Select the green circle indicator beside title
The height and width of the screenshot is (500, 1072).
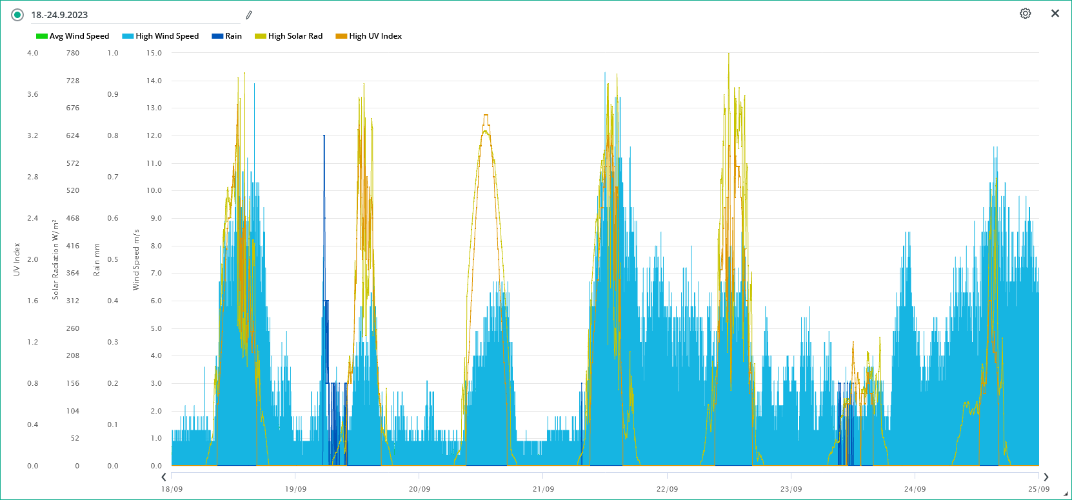(x=17, y=15)
